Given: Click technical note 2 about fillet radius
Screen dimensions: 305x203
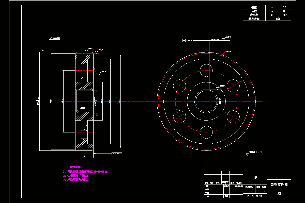Looking at the screenshot, I should click(x=76, y=176).
